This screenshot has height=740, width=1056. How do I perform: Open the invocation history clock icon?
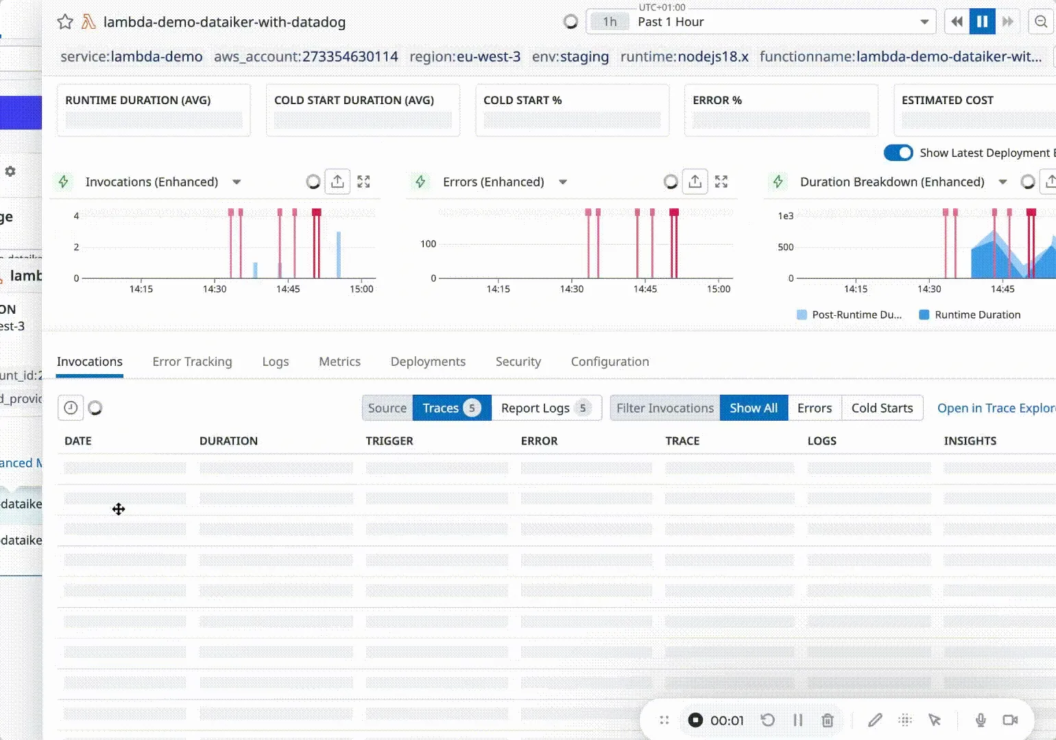click(x=70, y=407)
